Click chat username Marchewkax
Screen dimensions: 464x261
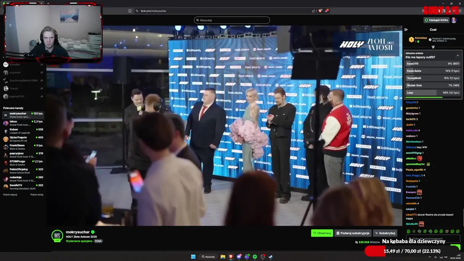(x=413, y=142)
